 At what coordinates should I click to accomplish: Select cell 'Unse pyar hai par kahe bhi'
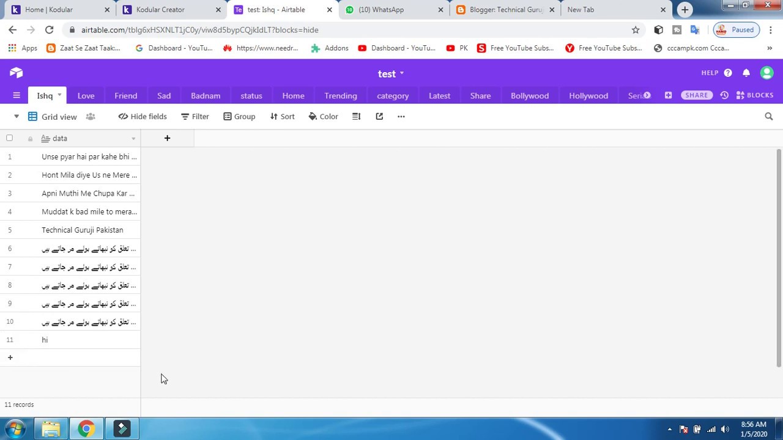[x=89, y=156]
